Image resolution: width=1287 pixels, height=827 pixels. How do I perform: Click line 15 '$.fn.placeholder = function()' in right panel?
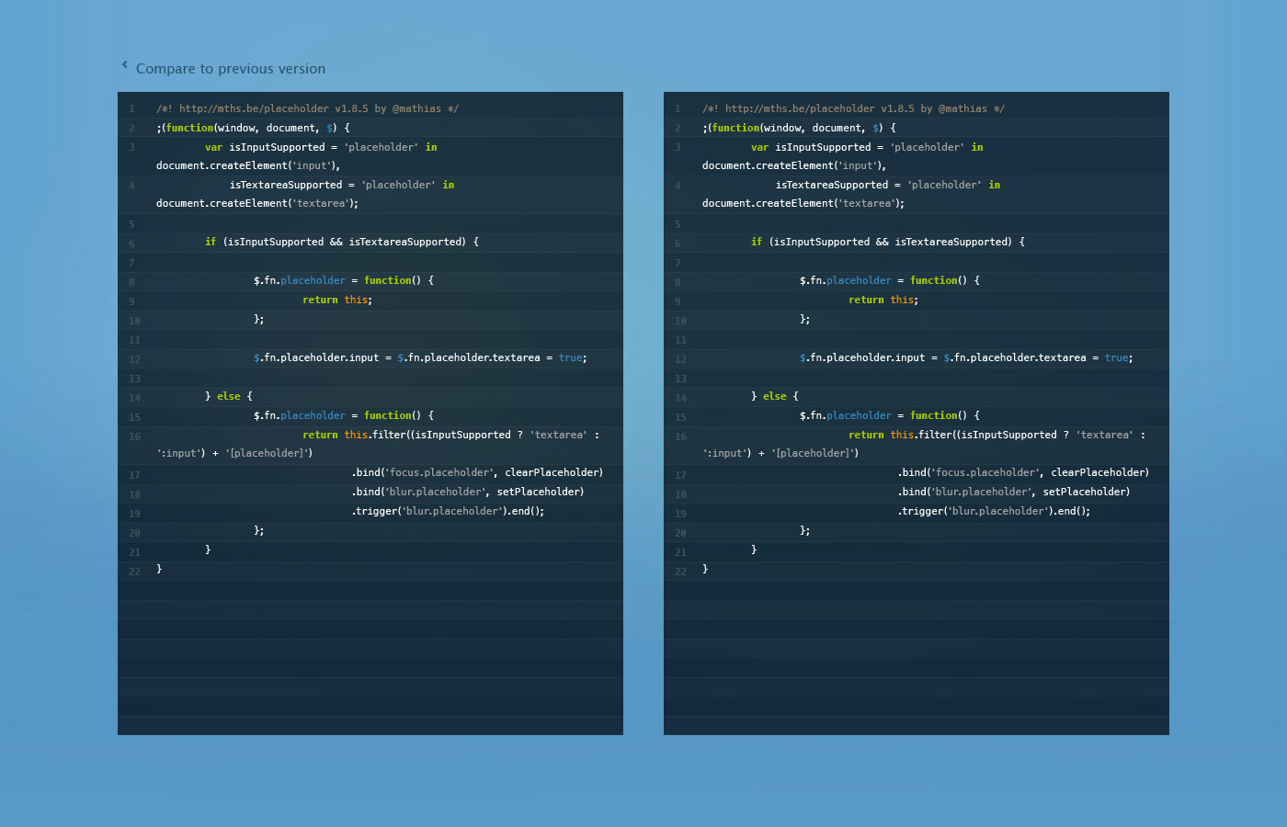click(890, 415)
